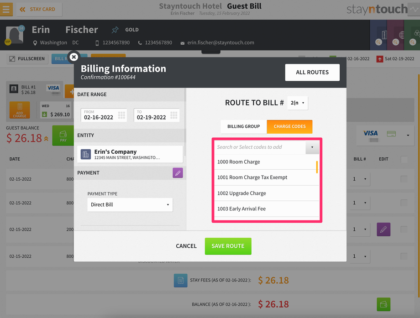Toggle third transaction row checkbox
This screenshot has width=420, height=318.
(404, 229)
